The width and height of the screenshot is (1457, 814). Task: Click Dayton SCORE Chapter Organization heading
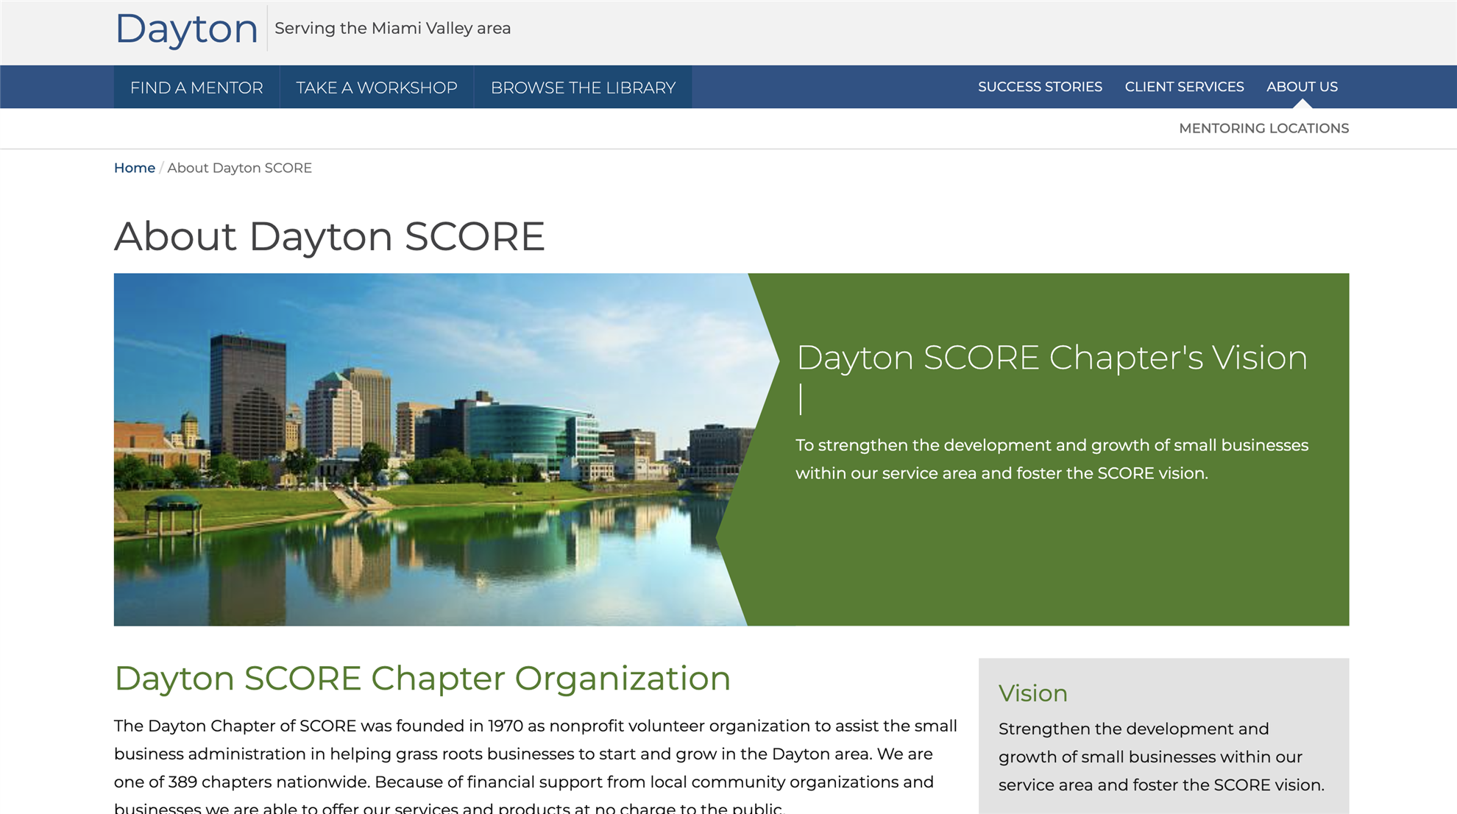click(x=422, y=678)
